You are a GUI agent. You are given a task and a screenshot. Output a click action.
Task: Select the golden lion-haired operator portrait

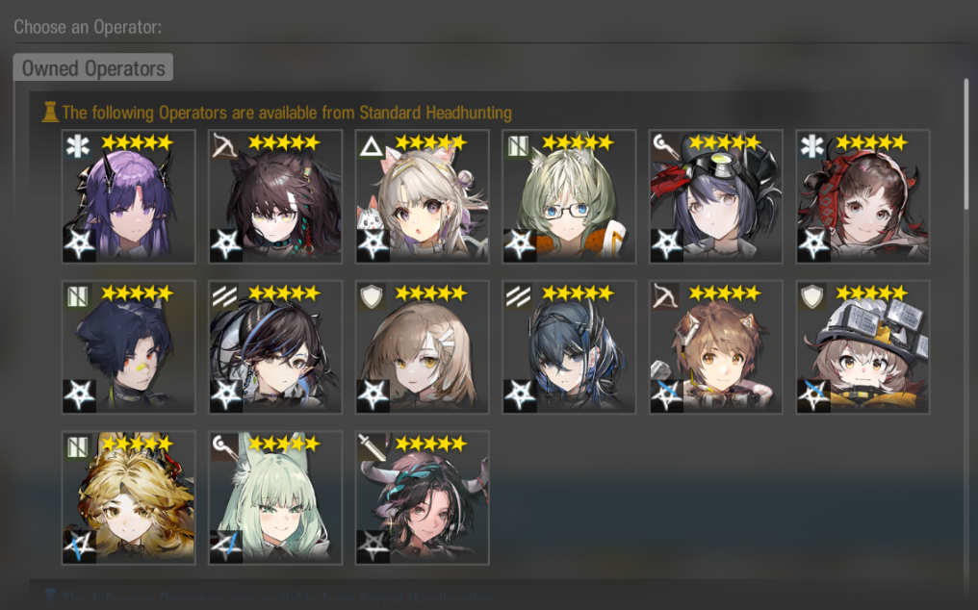(128, 497)
